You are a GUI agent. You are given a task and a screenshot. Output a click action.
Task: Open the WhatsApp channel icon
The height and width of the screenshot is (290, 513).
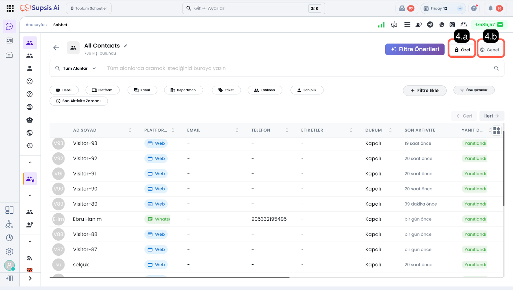442,25
